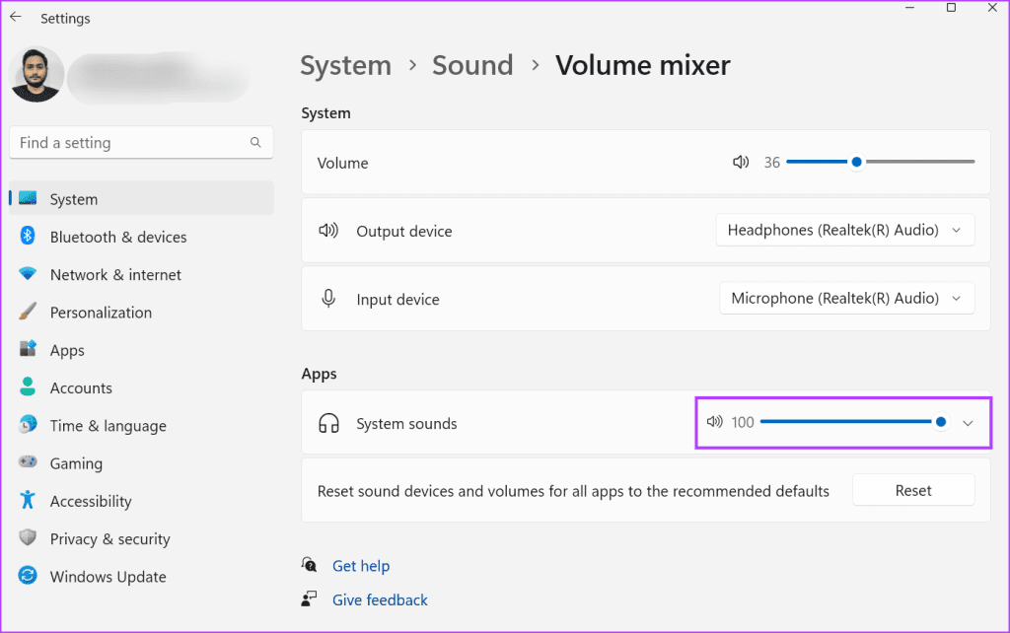Viewport: 1010px width, 633px height.
Task: Click the search magnifier icon
Action: point(255,143)
